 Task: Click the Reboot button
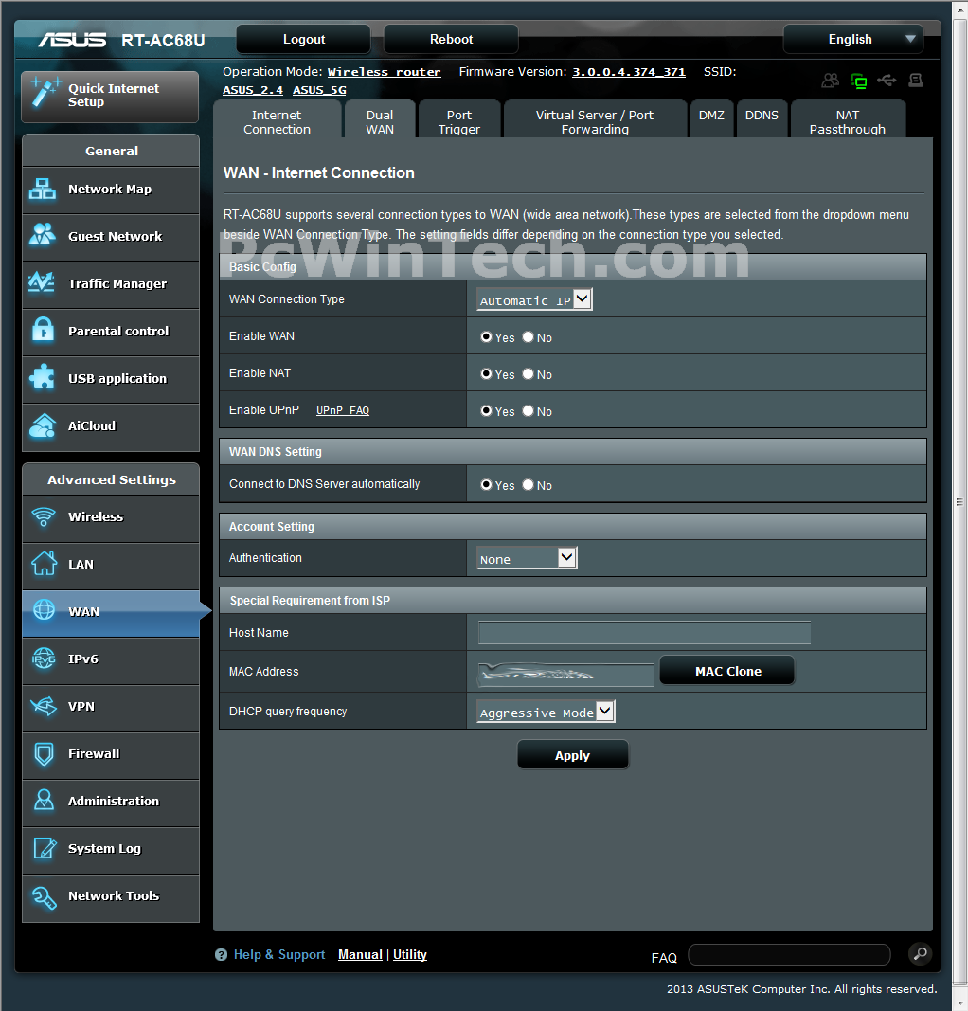pyautogui.click(x=451, y=40)
